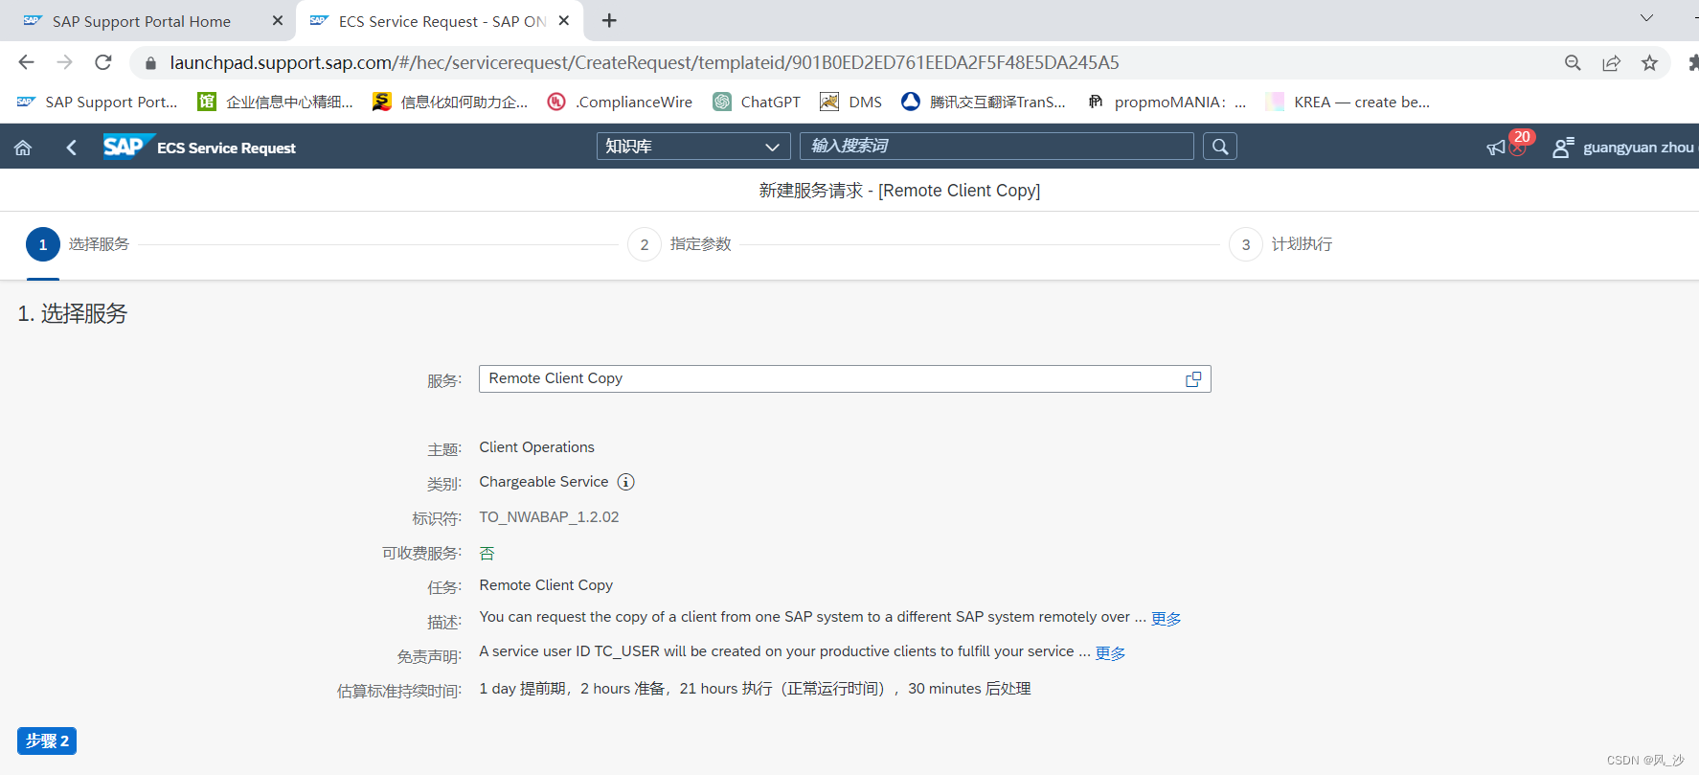Click browser back arrow
This screenshot has width=1699, height=775.
26,62
